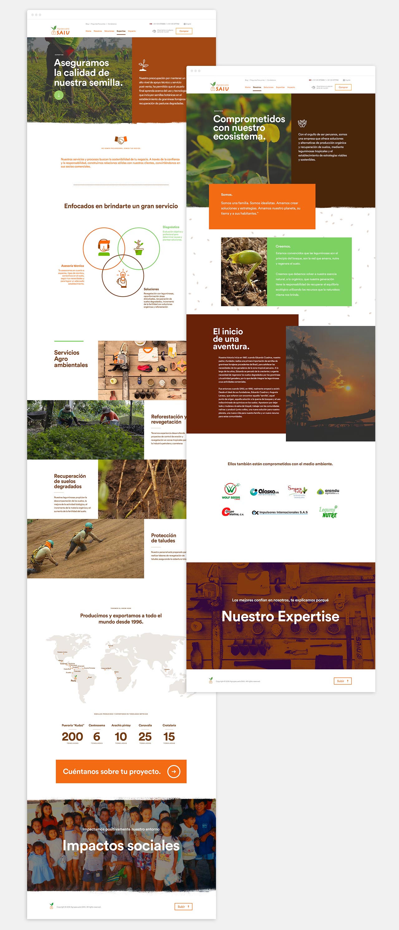Screen dimensions: 399x930
Task: Open Contáctenos on the Nosotros page
Action: click(x=272, y=80)
